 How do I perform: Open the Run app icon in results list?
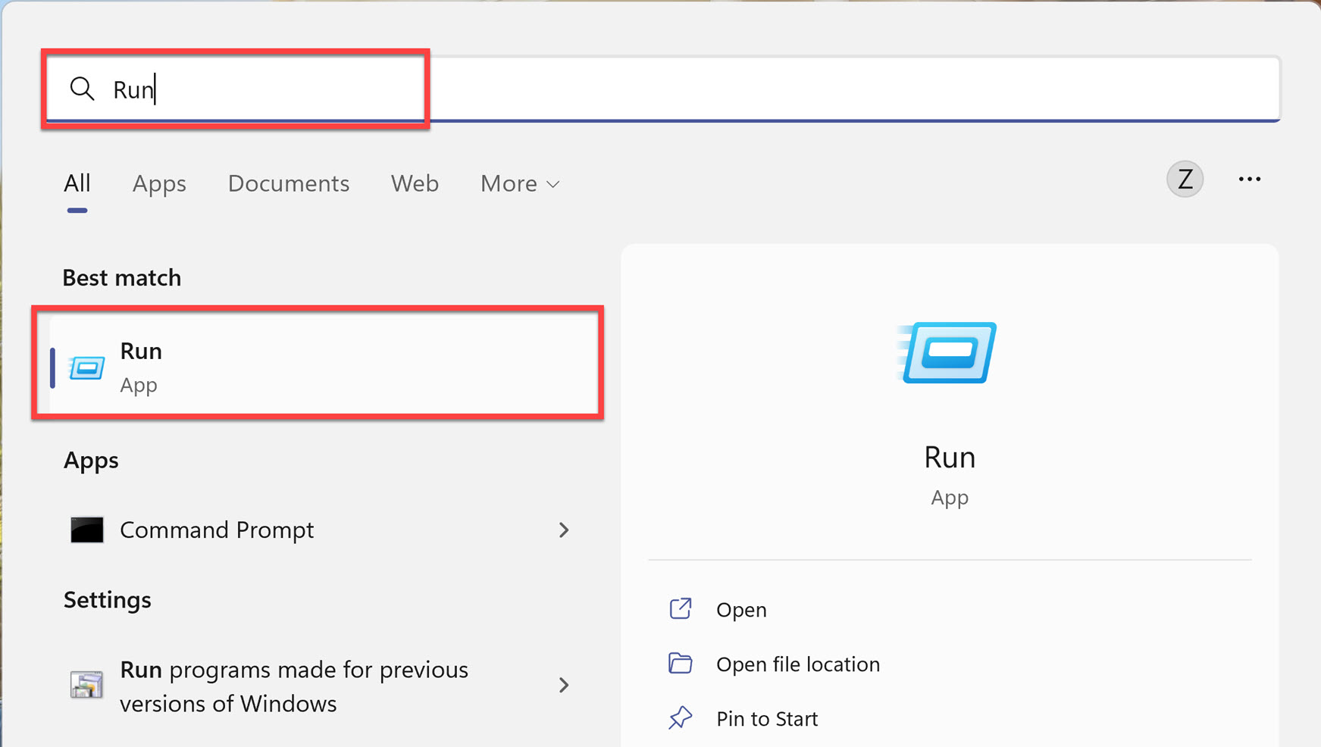click(87, 367)
